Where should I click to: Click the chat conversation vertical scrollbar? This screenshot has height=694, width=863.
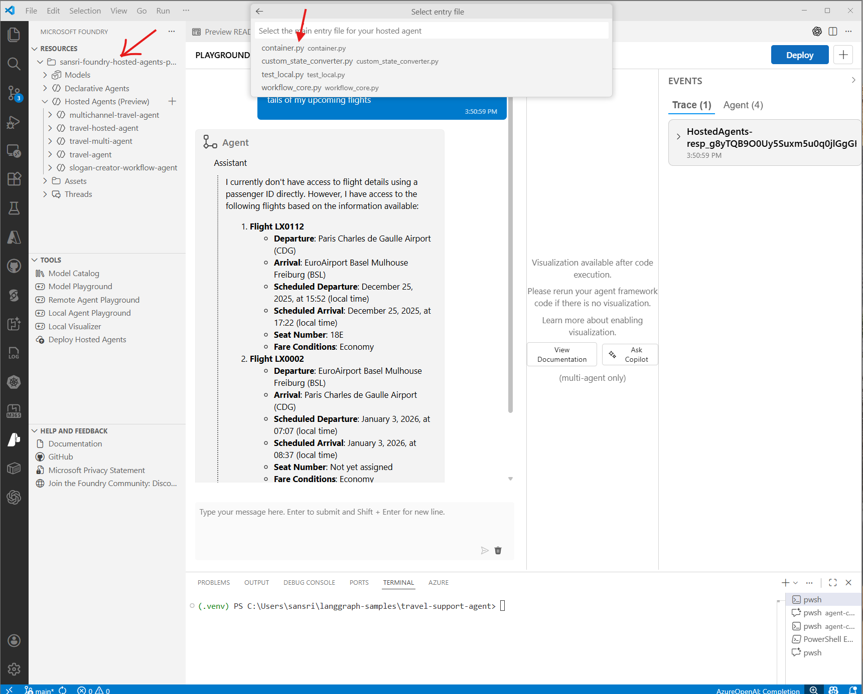pyautogui.click(x=510, y=256)
